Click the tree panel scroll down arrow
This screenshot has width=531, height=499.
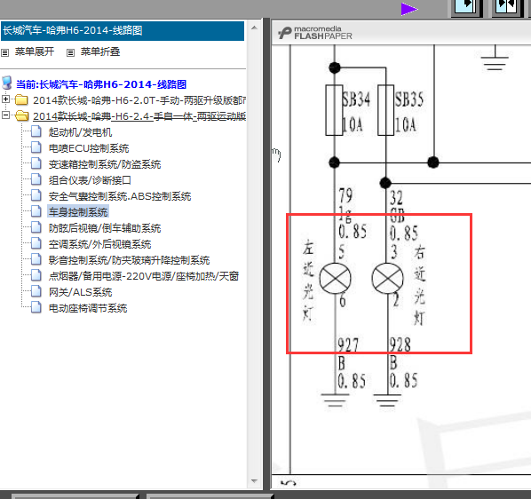click(x=254, y=480)
